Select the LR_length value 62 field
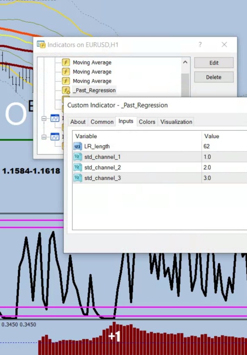 [222, 146]
